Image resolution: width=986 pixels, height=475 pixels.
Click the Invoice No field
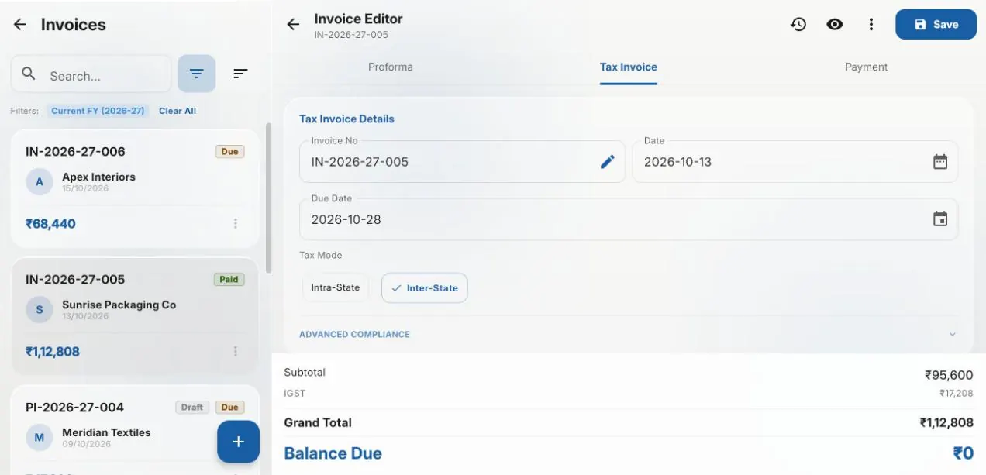[462, 161]
